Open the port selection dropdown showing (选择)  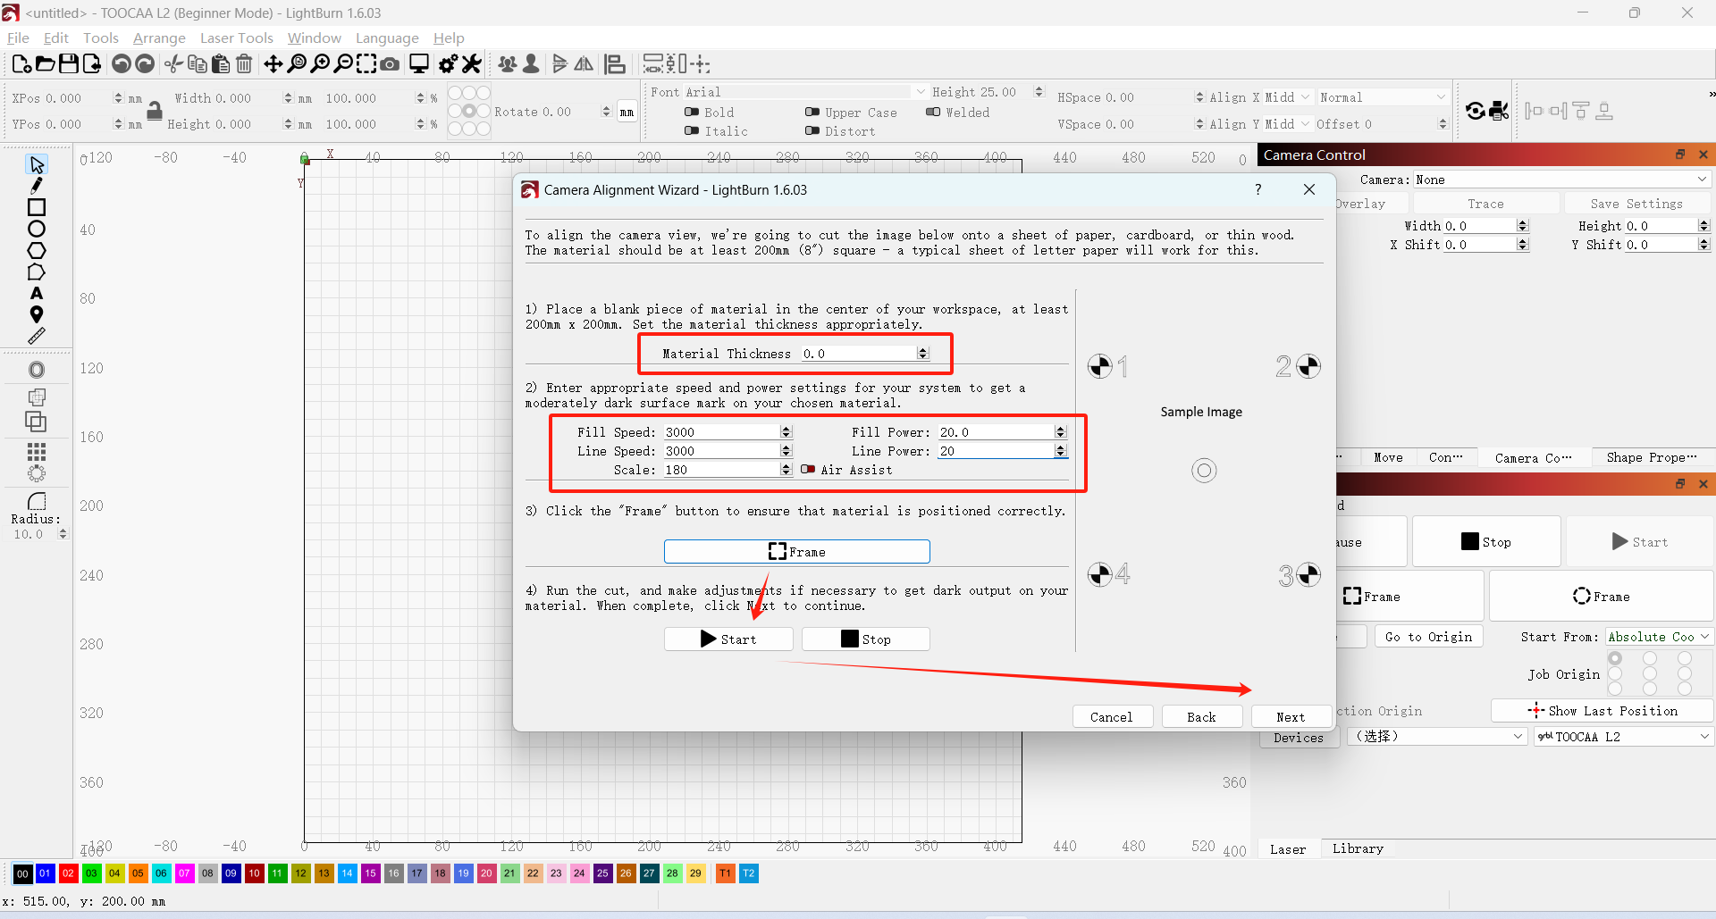pos(1435,736)
